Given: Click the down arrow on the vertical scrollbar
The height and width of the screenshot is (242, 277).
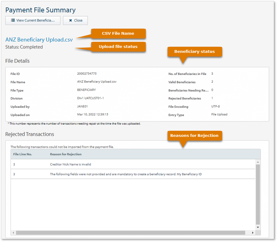Looking at the screenshot, I should coord(257,227).
